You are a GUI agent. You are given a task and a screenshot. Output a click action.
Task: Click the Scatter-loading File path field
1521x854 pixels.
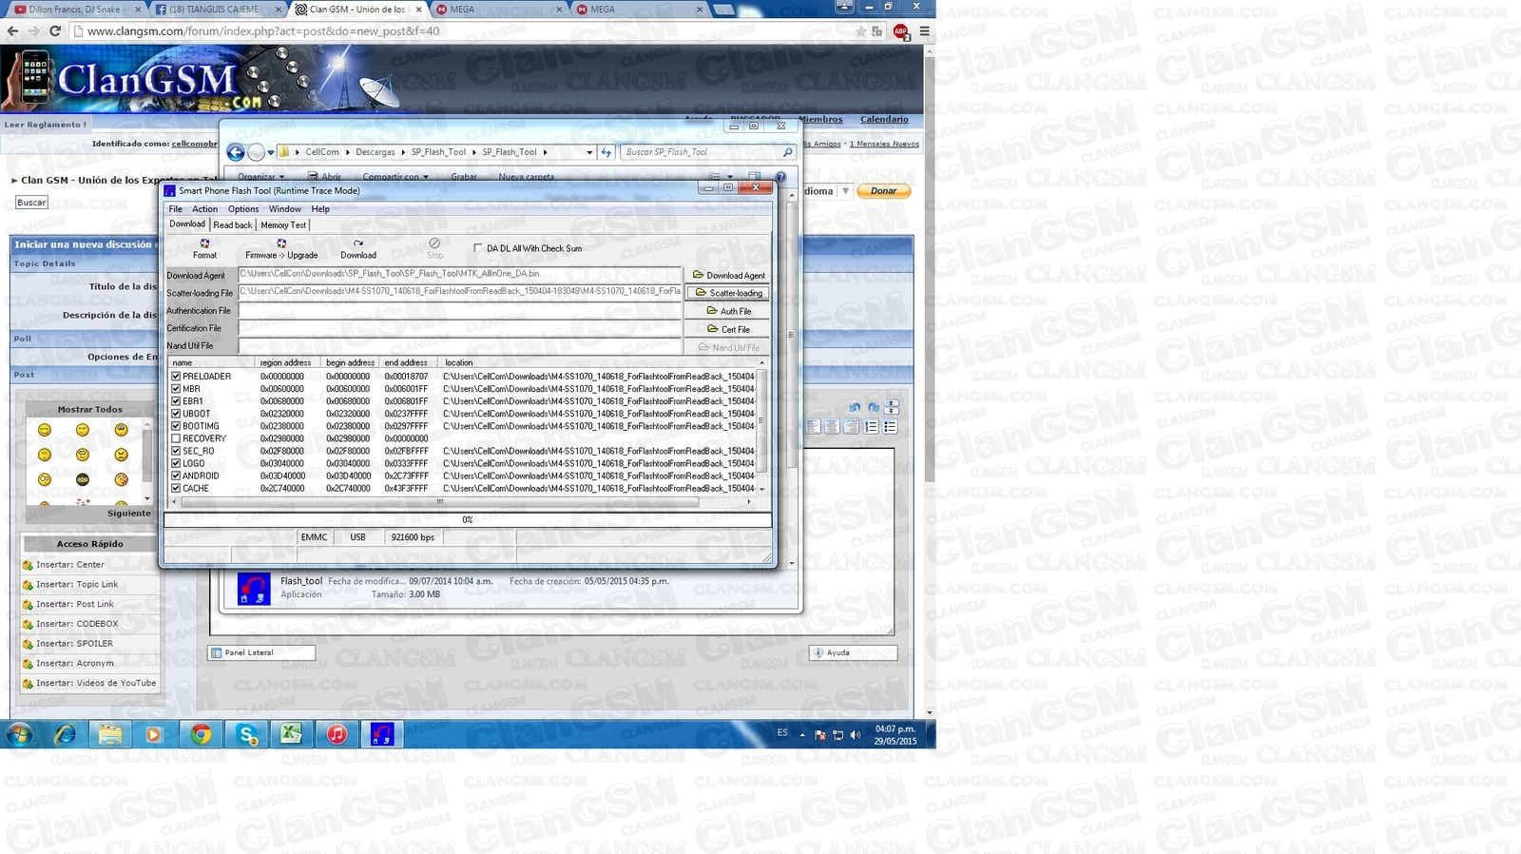(460, 292)
